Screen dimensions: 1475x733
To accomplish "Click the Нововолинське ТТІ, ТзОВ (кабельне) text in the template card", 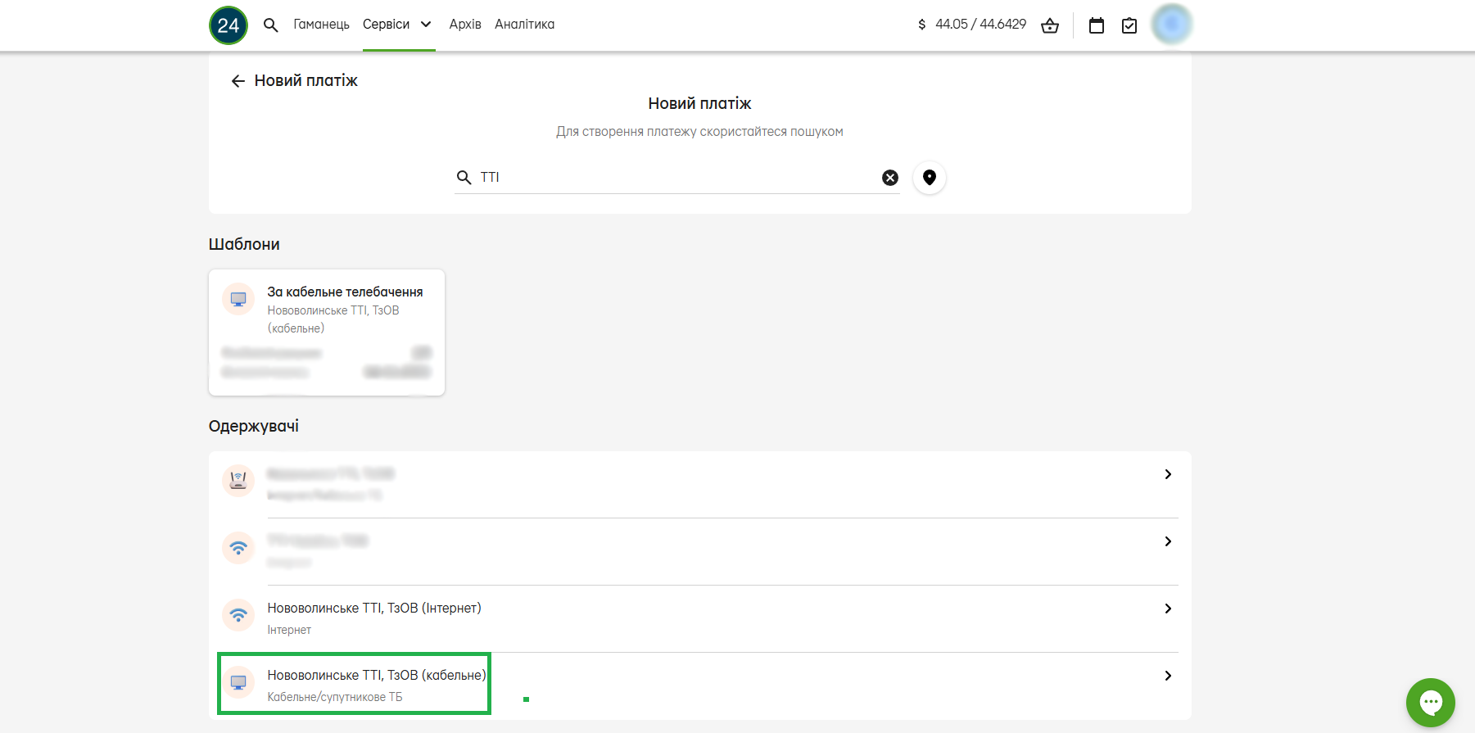I will click(333, 319).
